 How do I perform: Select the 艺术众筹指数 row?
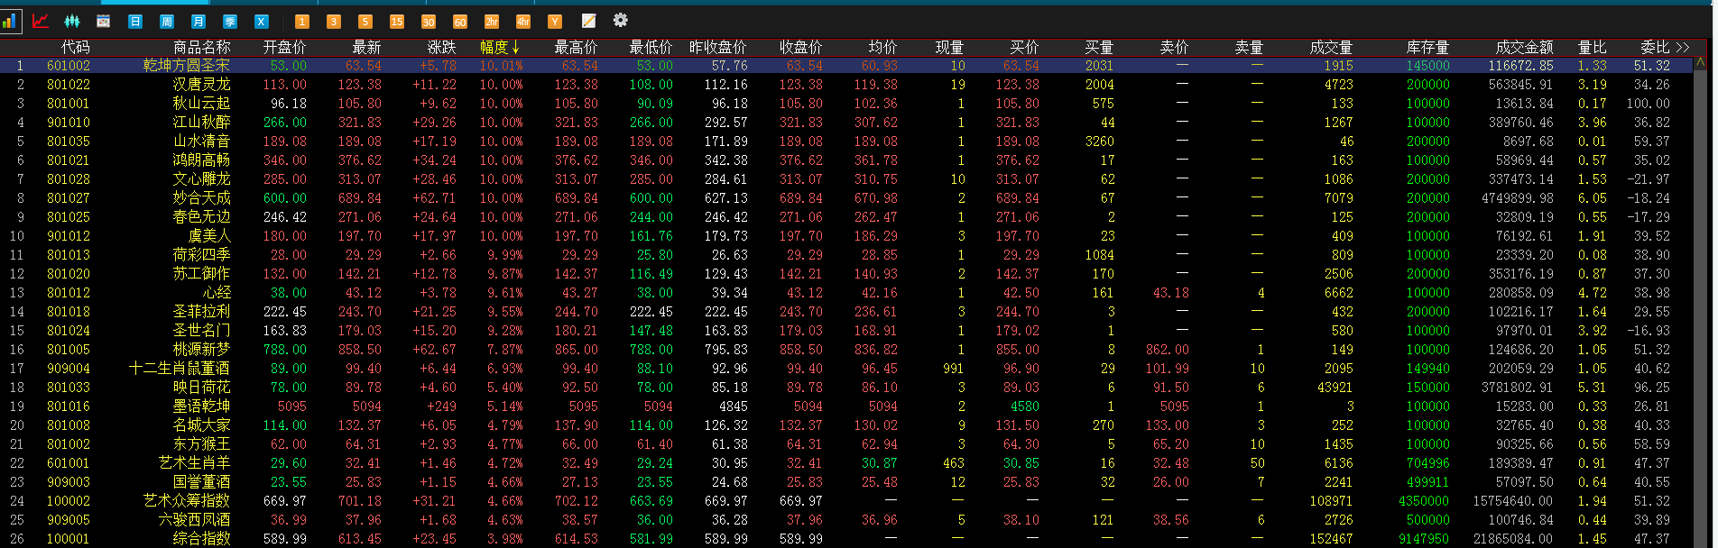(x=187, y=500)
